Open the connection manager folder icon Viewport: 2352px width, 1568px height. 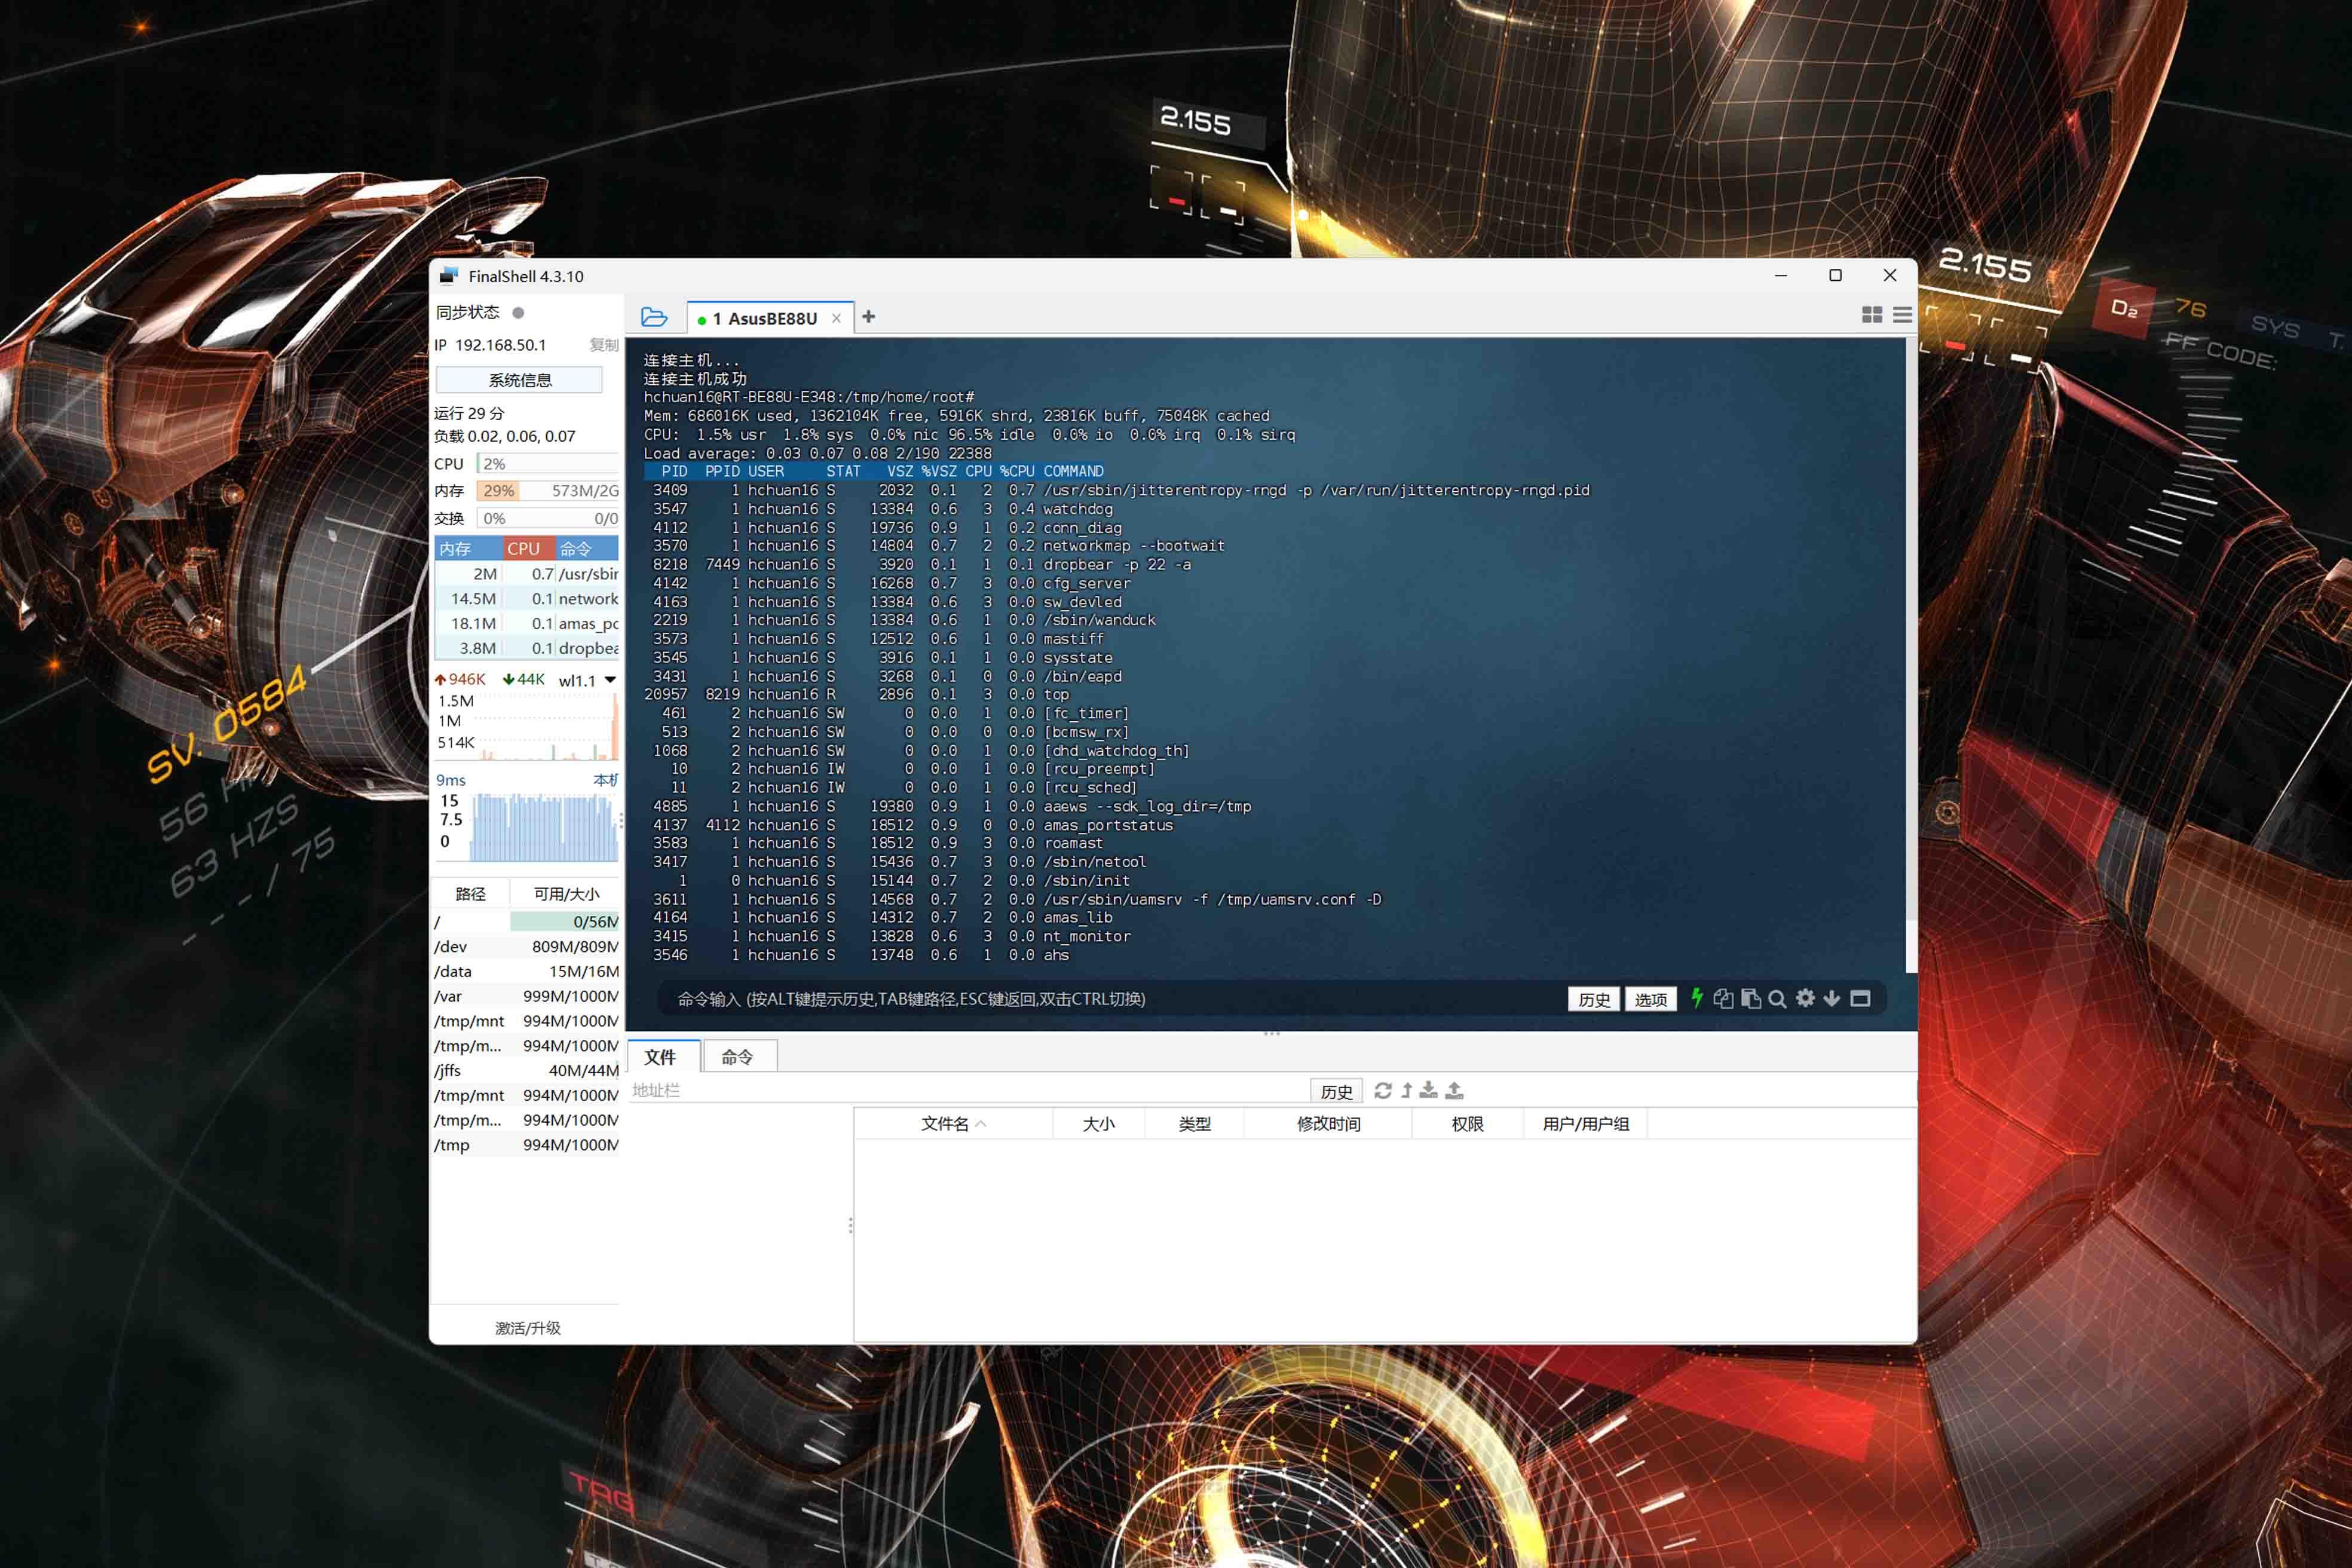pyautogui.click(x=654, y=317)
